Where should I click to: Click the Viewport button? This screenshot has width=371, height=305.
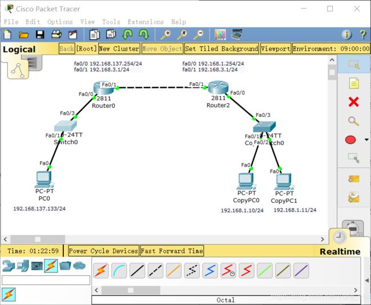(x=276, y=48)
